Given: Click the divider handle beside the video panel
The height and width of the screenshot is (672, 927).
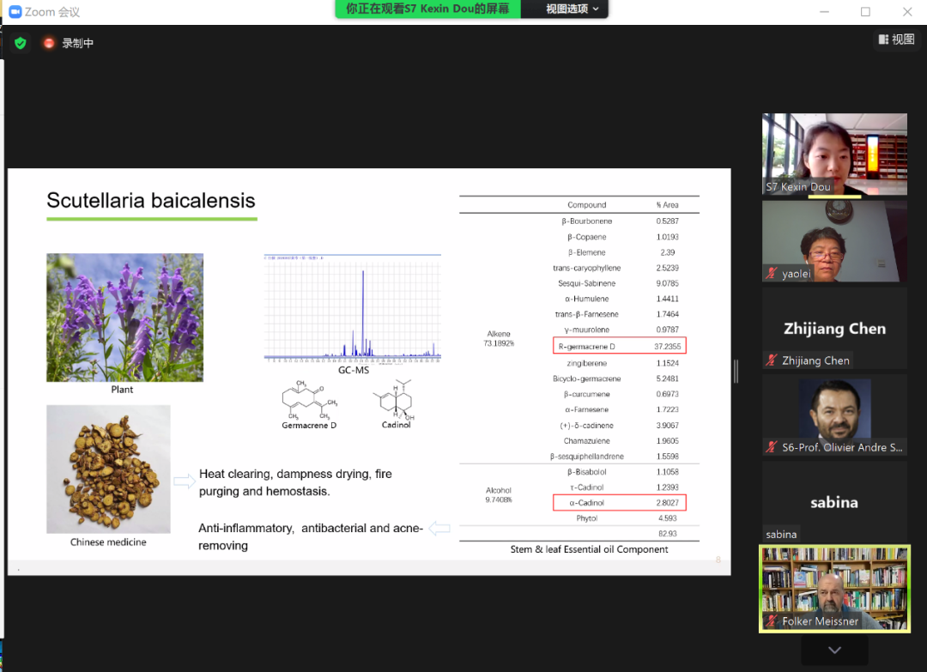Looking at the screenshot, I should tap(736, 371).
